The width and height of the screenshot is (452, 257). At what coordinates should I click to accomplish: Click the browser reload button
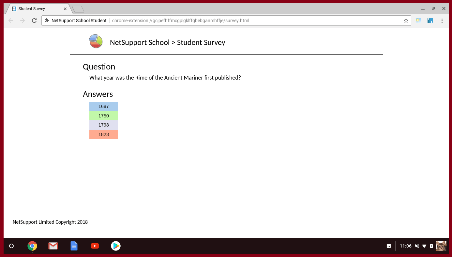coord(34,21)
